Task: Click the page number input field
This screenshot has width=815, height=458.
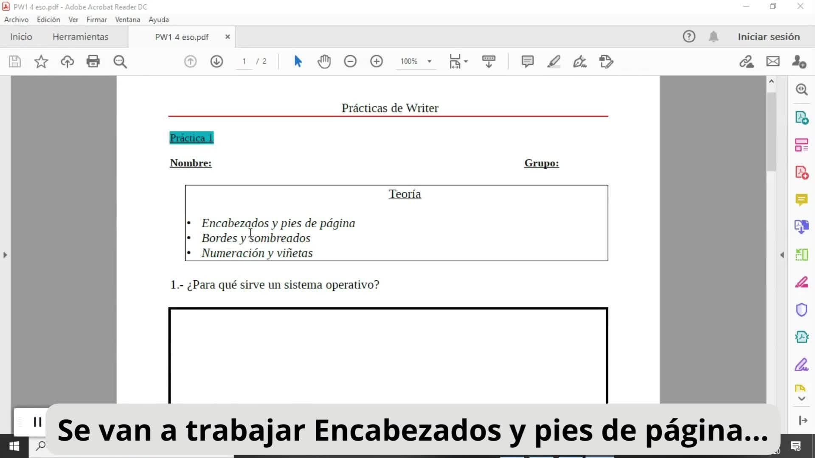Action: (x=244, y=61)
